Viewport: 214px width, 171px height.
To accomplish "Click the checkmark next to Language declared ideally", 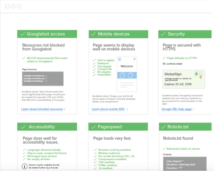I will pos(24,150).
